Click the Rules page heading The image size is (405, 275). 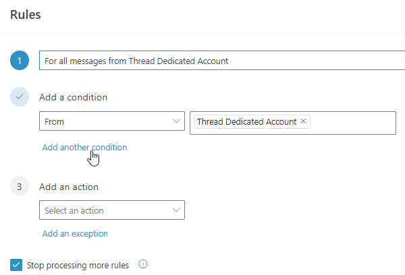26,15
